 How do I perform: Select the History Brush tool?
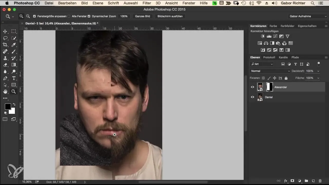[14, 58]
